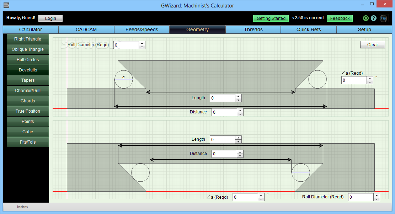Increase upper angle a value
This screenshot has height=214, width=395.
[370, 78]
